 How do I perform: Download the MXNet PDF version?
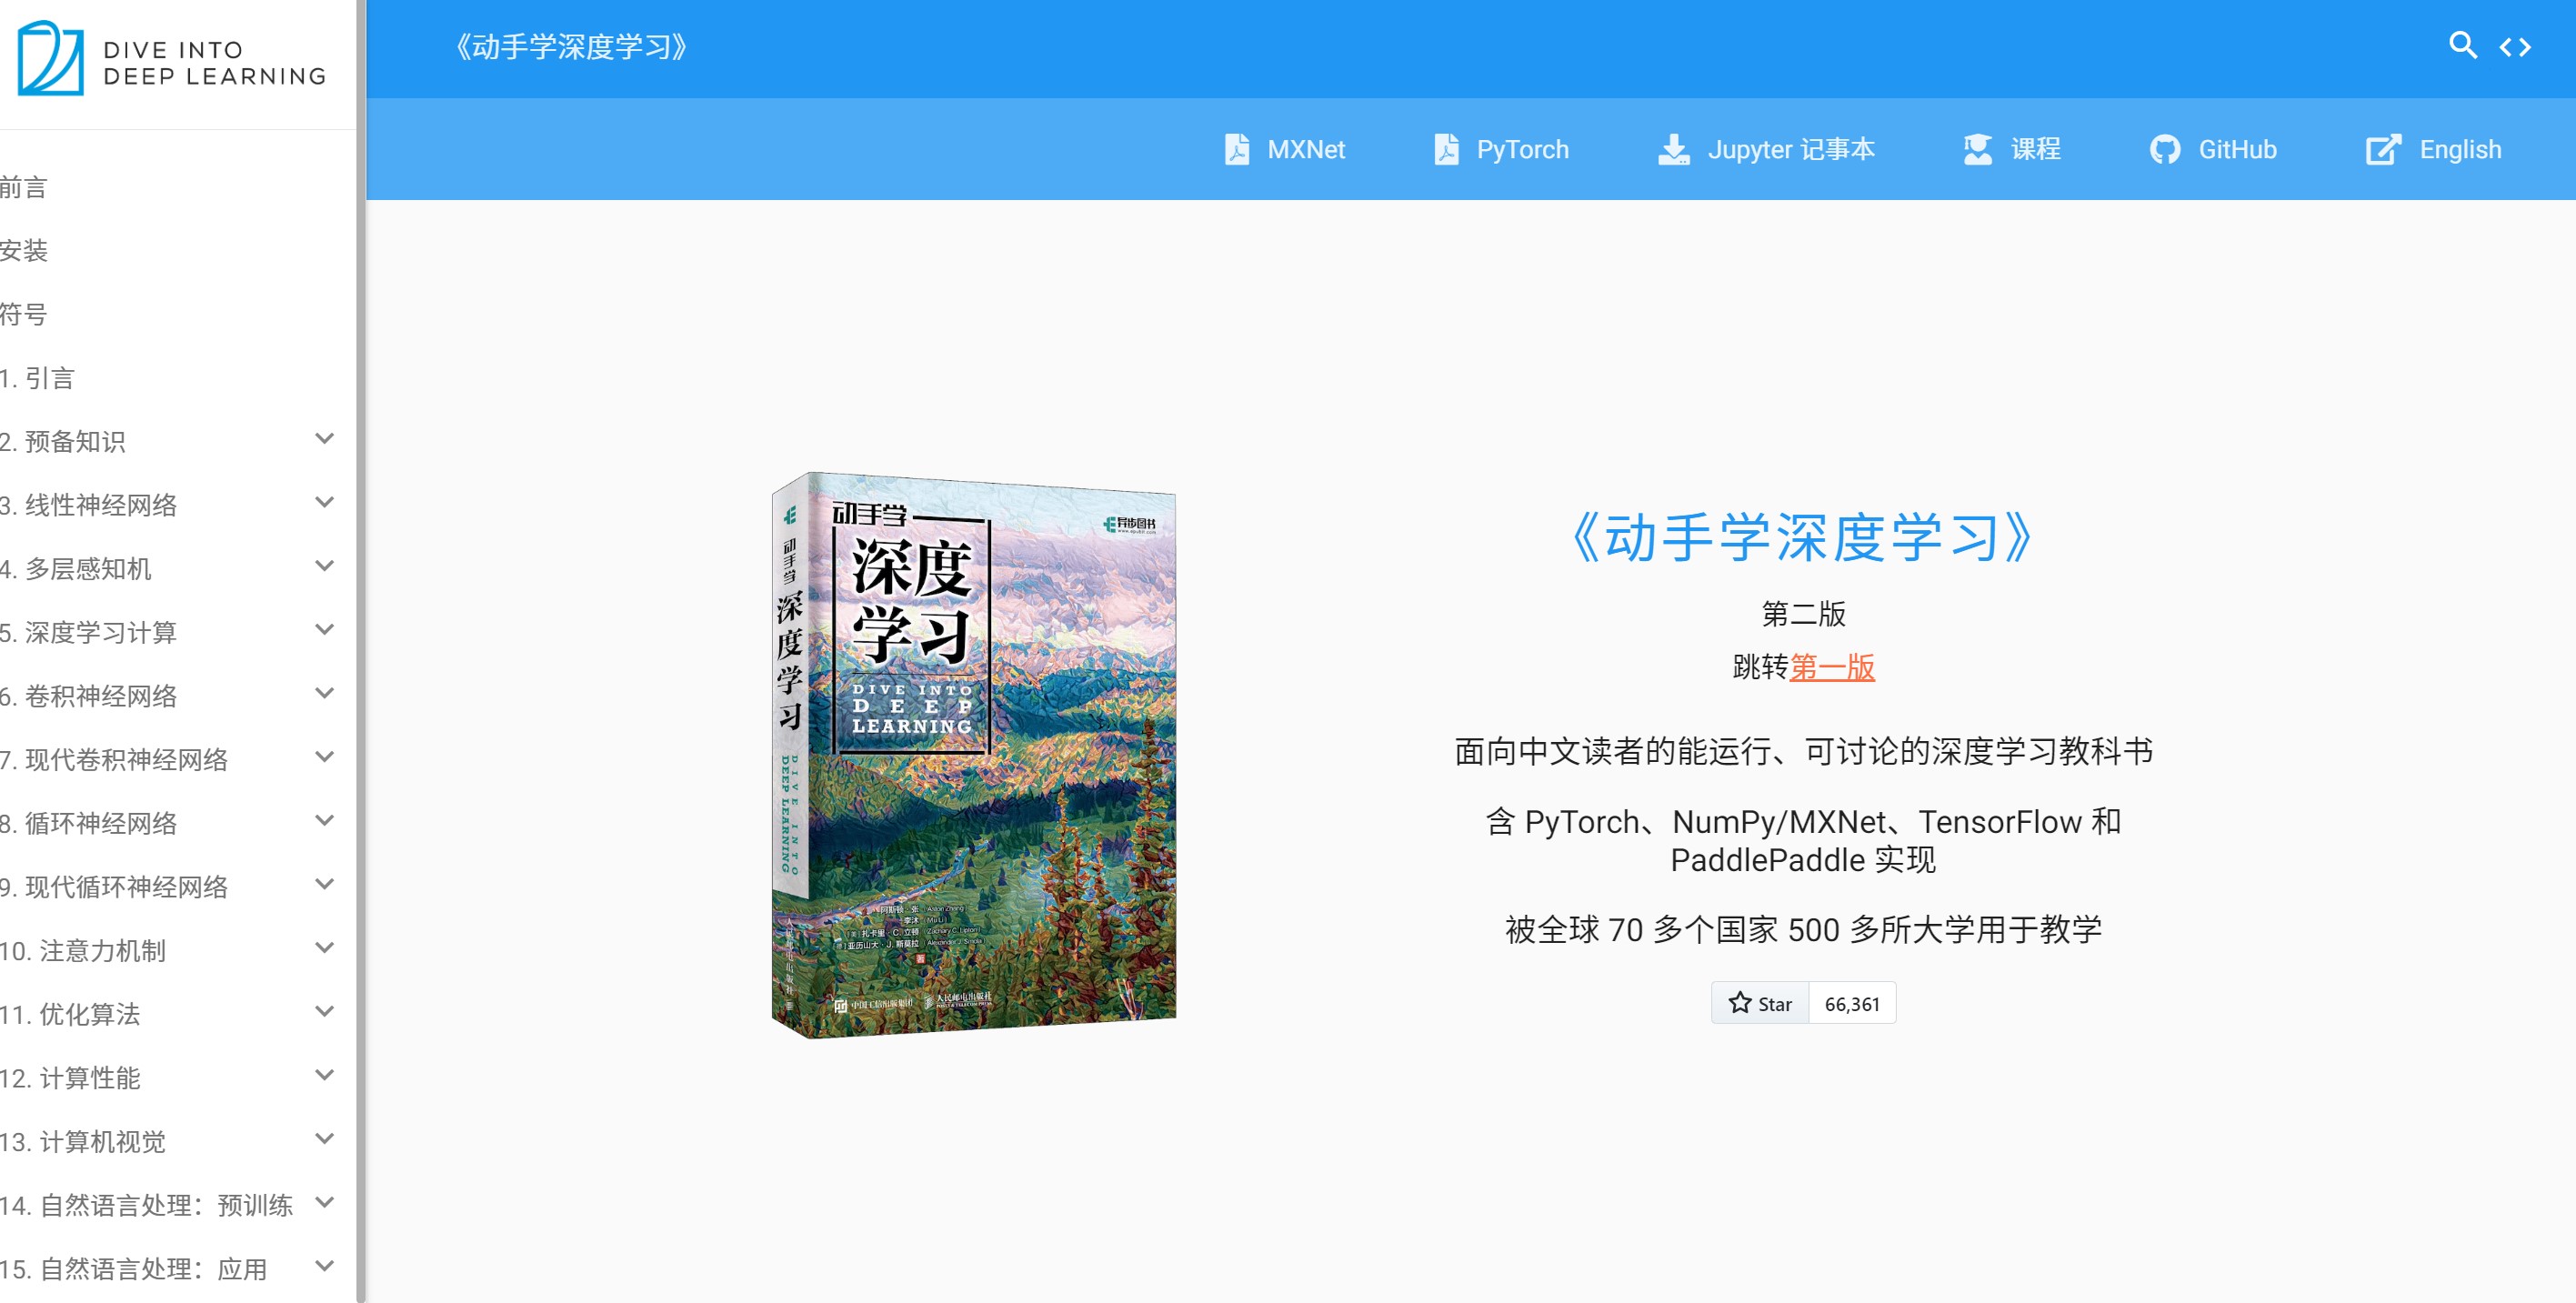tap(1286, 149)
